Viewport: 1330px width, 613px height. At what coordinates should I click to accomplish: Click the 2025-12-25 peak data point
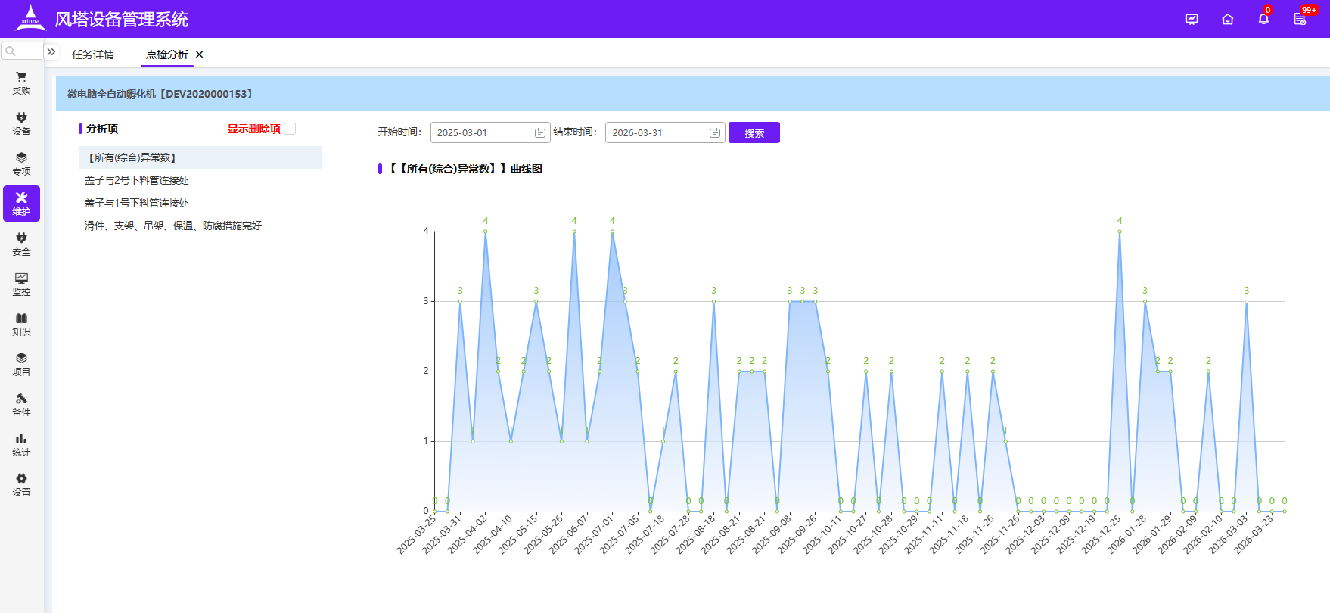click(1120, 232)
